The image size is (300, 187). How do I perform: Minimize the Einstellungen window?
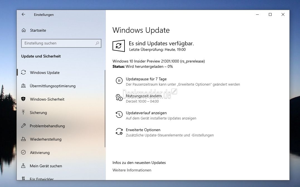[x=257, y=14]
